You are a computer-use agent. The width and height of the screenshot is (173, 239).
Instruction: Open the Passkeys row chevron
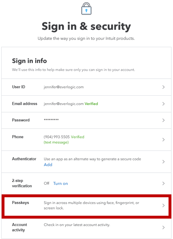point(163,206)
